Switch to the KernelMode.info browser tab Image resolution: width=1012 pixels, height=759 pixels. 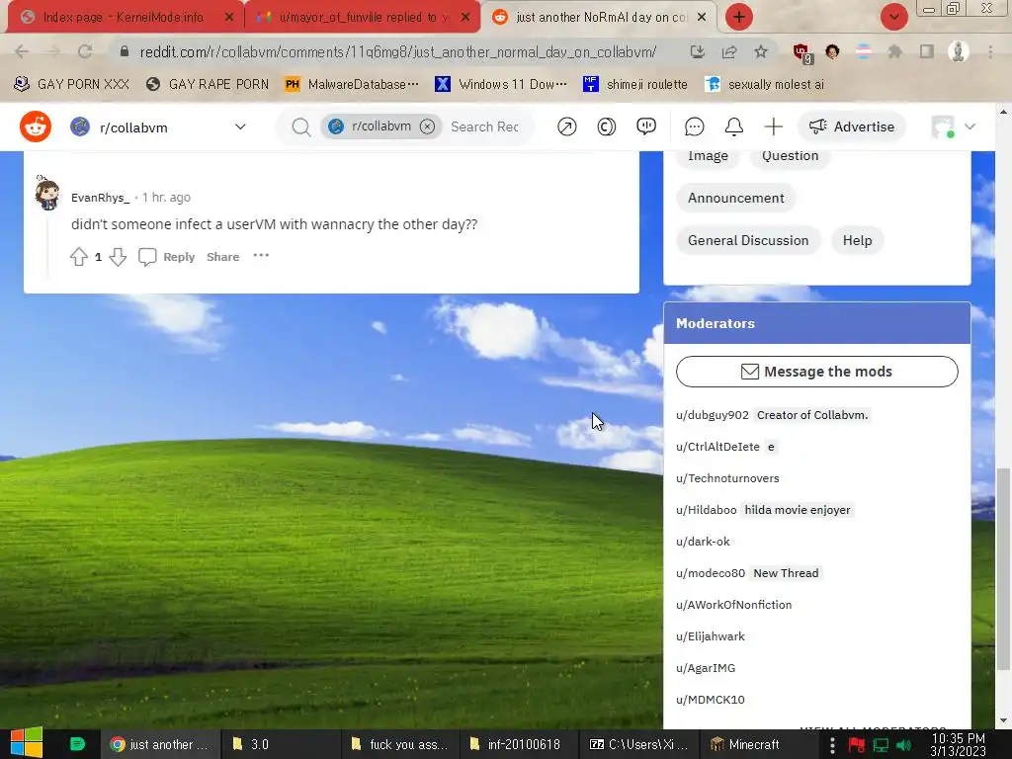click(x=123, y=17)
